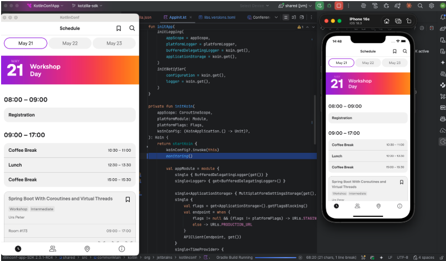Image resolution: width=446 pixels, height=261 pixels.
Task: Open search in KotlinConf desktop window header
Action: 132,28
